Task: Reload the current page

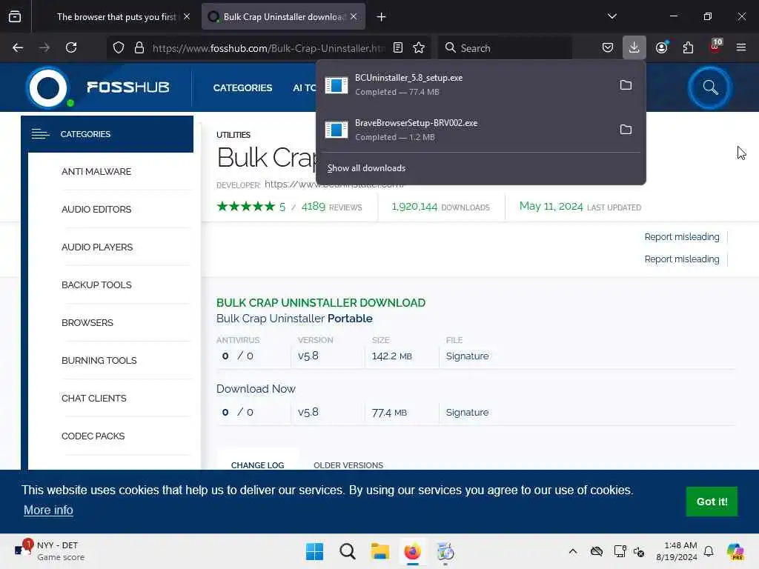Action: coord(71,47)
